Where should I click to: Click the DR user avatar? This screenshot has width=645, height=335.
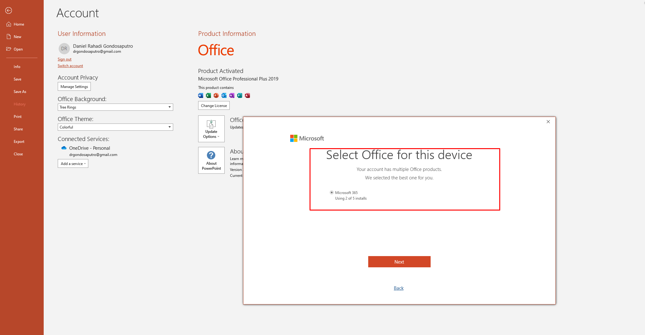tap(64, 49)
